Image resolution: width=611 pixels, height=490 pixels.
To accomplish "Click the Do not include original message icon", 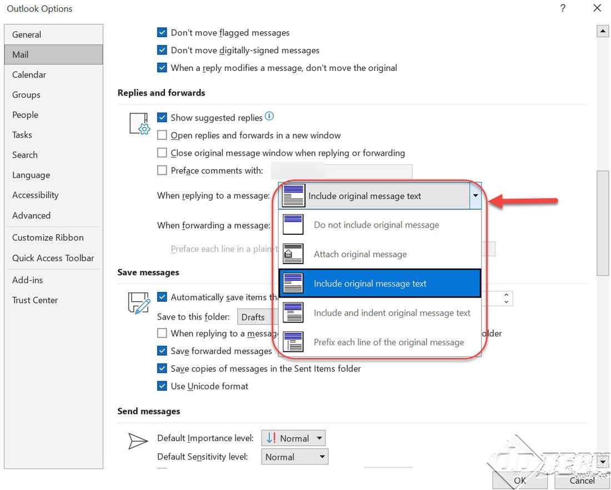I will 293,225.
